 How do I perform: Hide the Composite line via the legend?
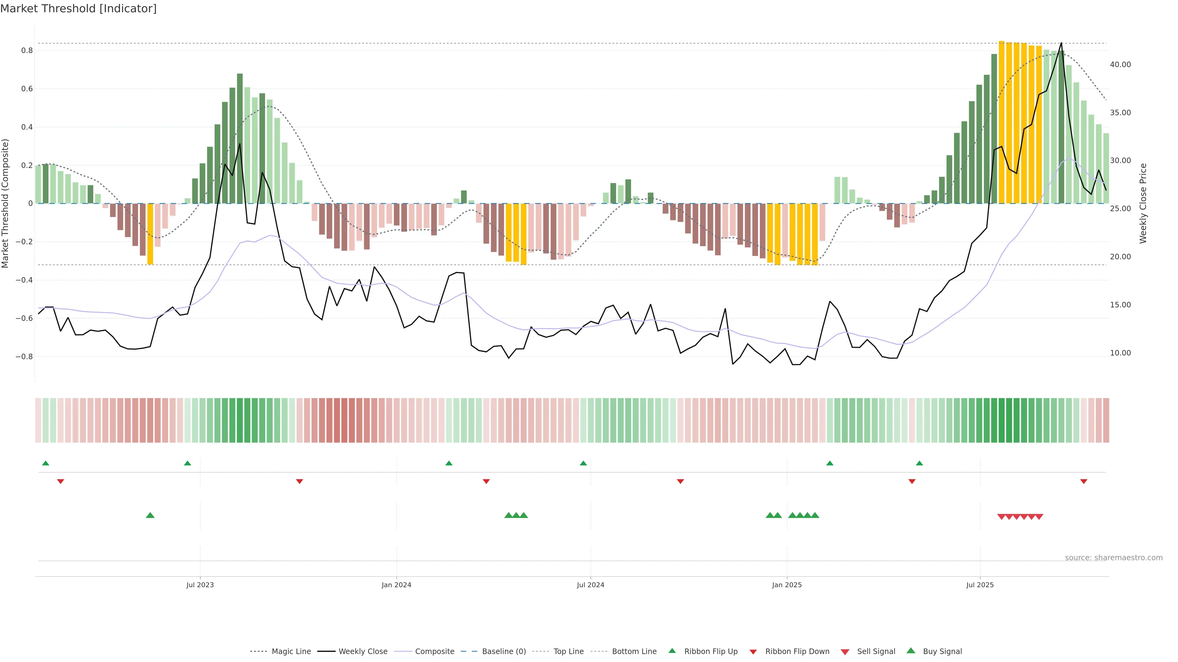434,651
